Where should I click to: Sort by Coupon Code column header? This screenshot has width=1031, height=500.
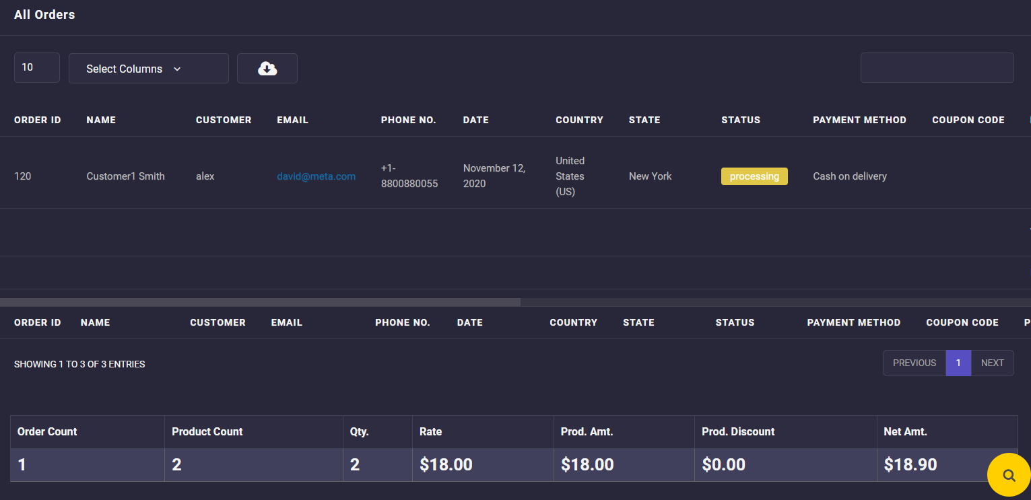coord(968,120)
